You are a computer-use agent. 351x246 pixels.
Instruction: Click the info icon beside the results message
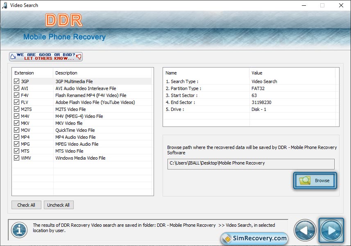pyautogui.click(x=20, y=230)
